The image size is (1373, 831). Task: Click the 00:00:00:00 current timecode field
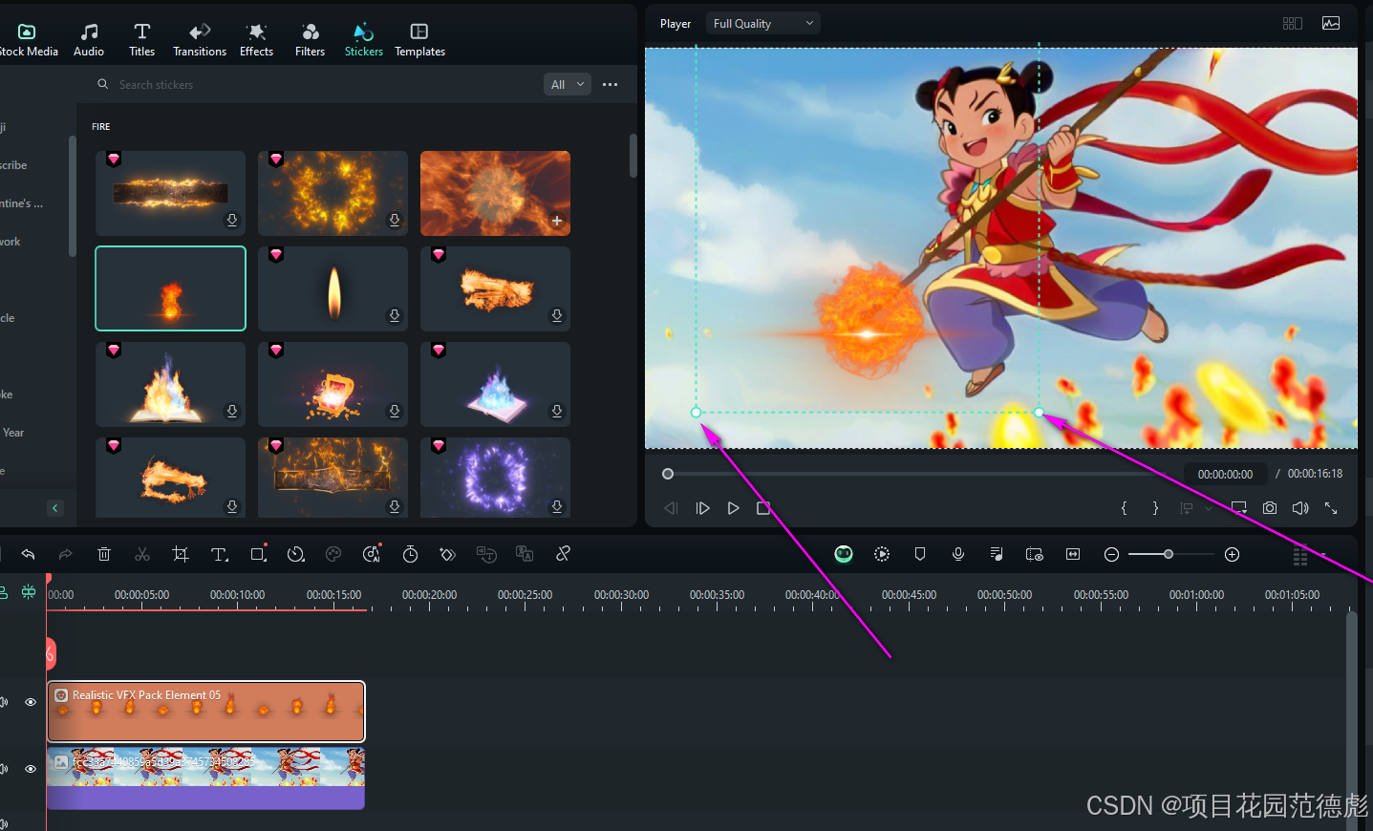1225,474
